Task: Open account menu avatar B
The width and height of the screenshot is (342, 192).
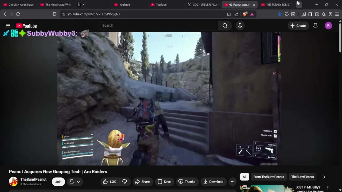Action: click(328, 26)
